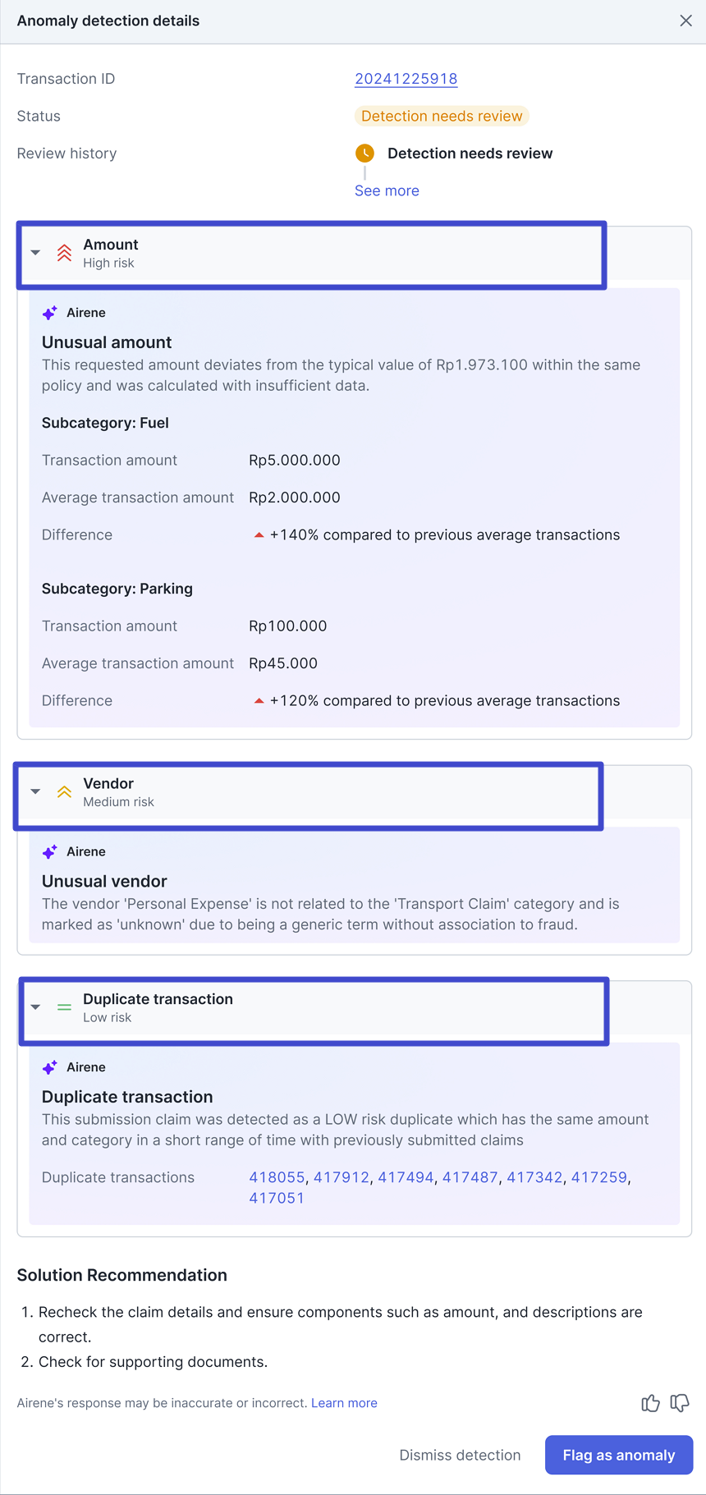This screenshot has height=1495, width=706.
Task: Click Dismiss detection
Action: (460, 1455)
